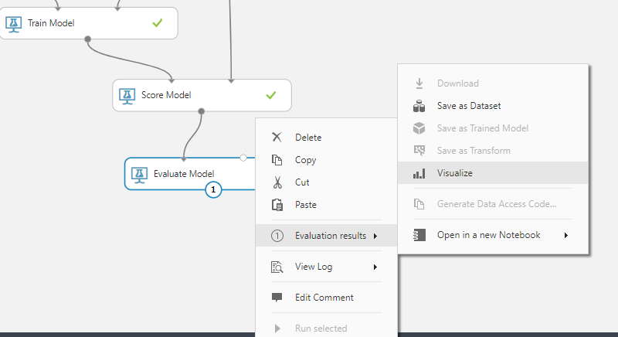Click Download in the submenu
Viewport: 618px width, 337px height.
[x=493, y=83]
